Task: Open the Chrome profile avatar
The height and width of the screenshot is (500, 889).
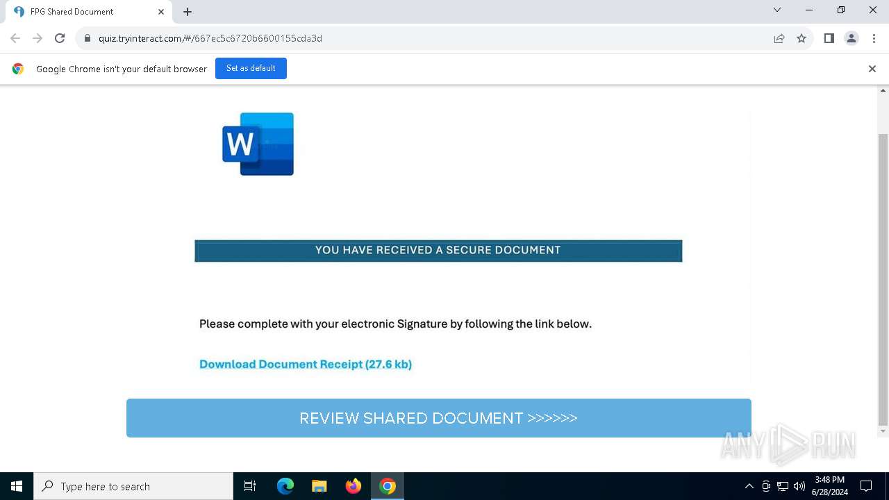Action: [851, 38]
